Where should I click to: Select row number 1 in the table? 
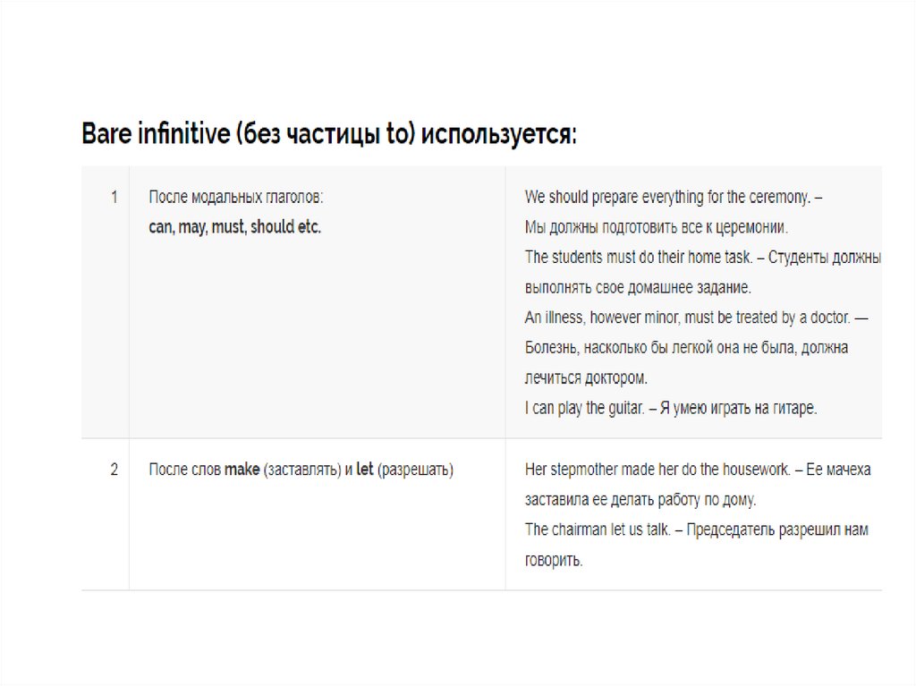click(114, 197)
